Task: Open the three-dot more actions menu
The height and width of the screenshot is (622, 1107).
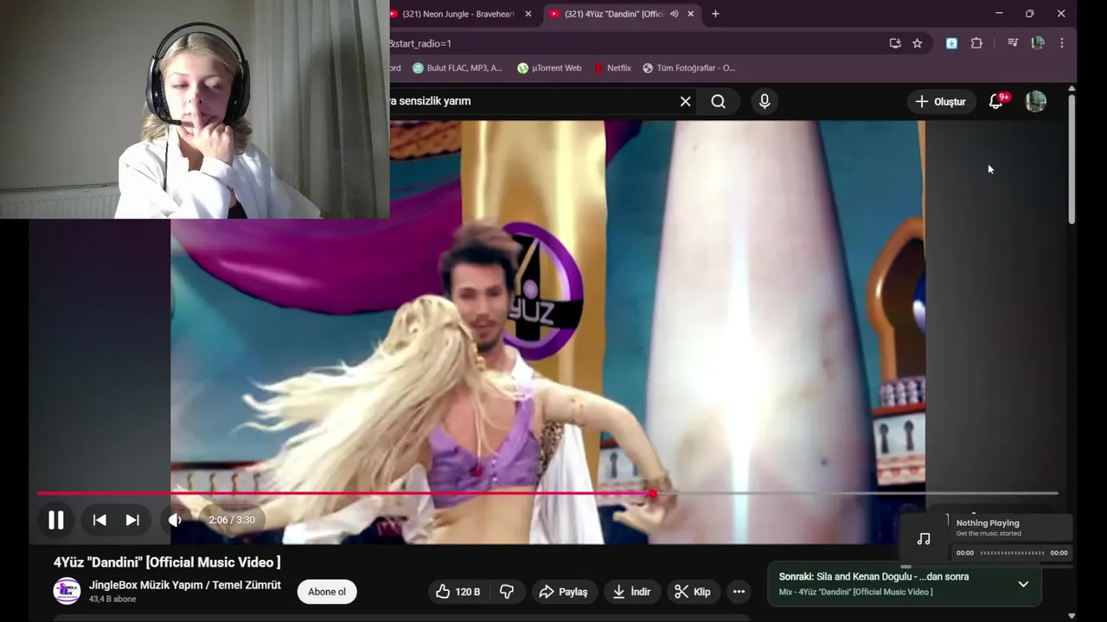Action: pos(739,592)
